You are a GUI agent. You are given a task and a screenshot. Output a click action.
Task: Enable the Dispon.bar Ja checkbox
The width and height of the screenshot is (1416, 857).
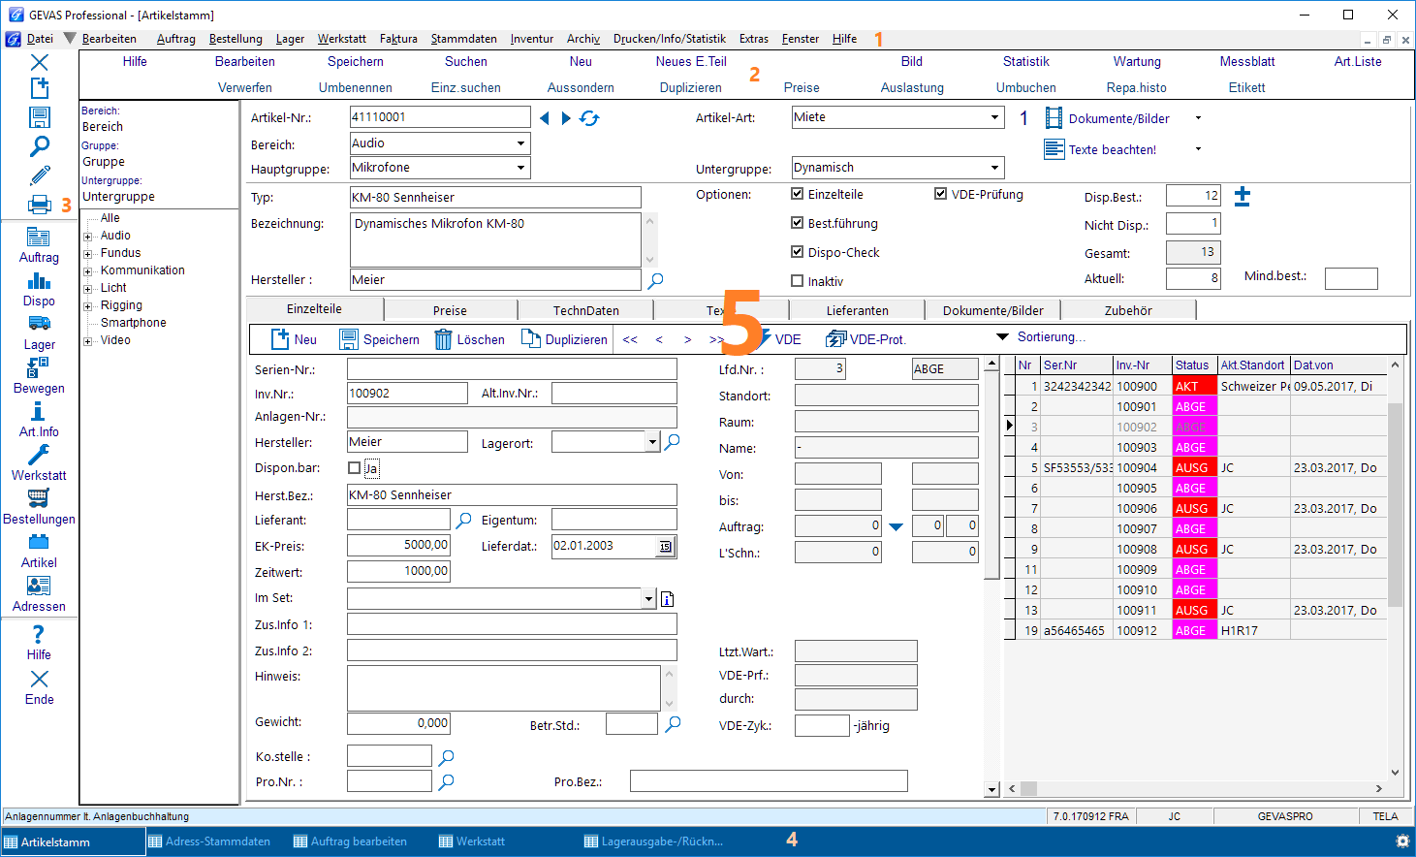point(355,468)
